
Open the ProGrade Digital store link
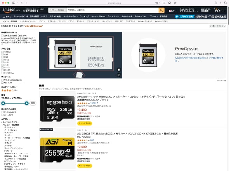[199, 59]
